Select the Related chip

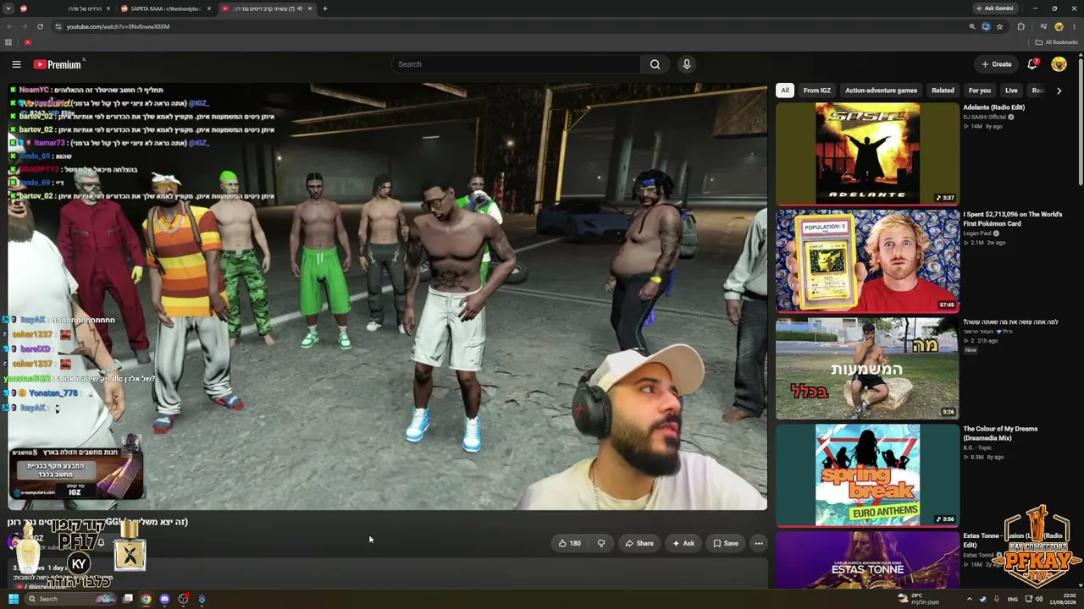pos(943,91)
